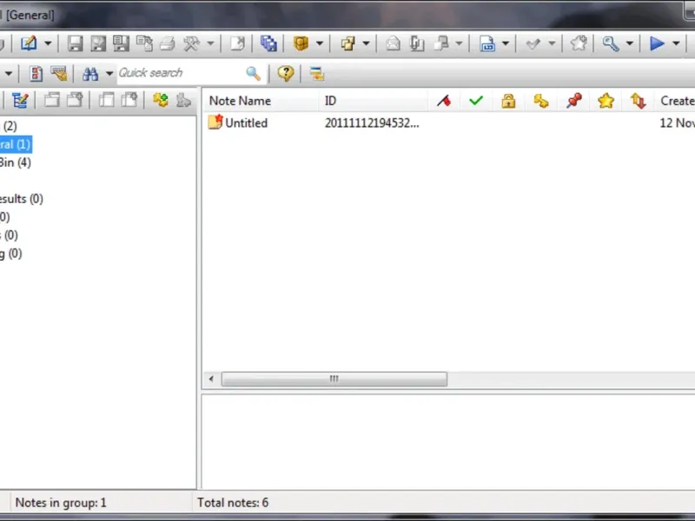Screen dimensions: 695x521
Task: Select the Results (0) tree item
Action: click(21, 199)
